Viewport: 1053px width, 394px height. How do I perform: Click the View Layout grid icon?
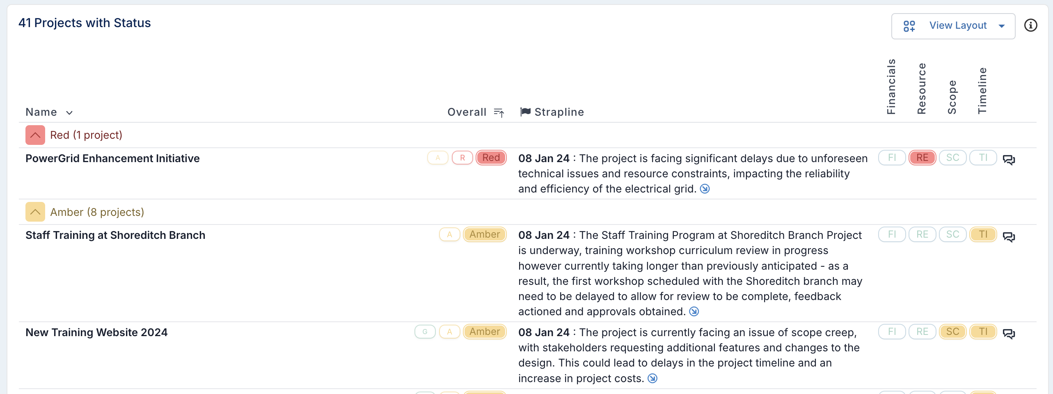pyautogui.click(x=909, y=26)
